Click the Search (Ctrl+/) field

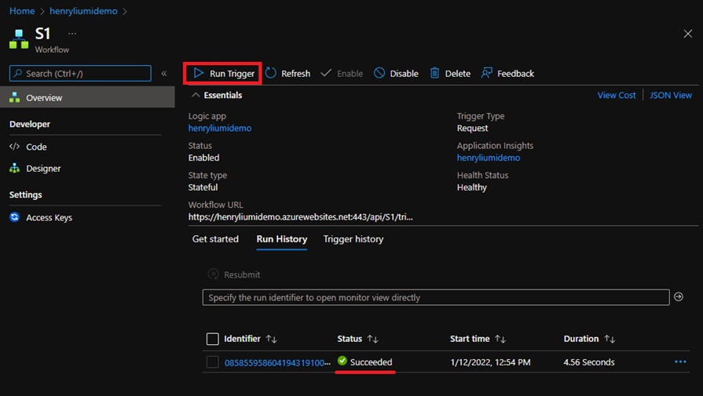click(80, 74)
